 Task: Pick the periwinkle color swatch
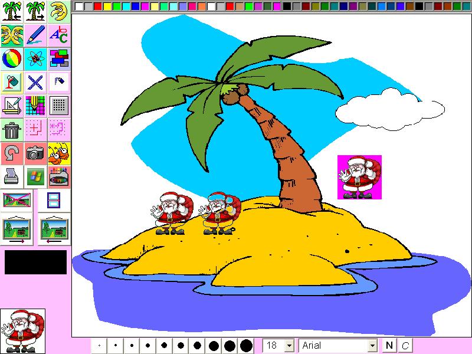coord(183,6)
